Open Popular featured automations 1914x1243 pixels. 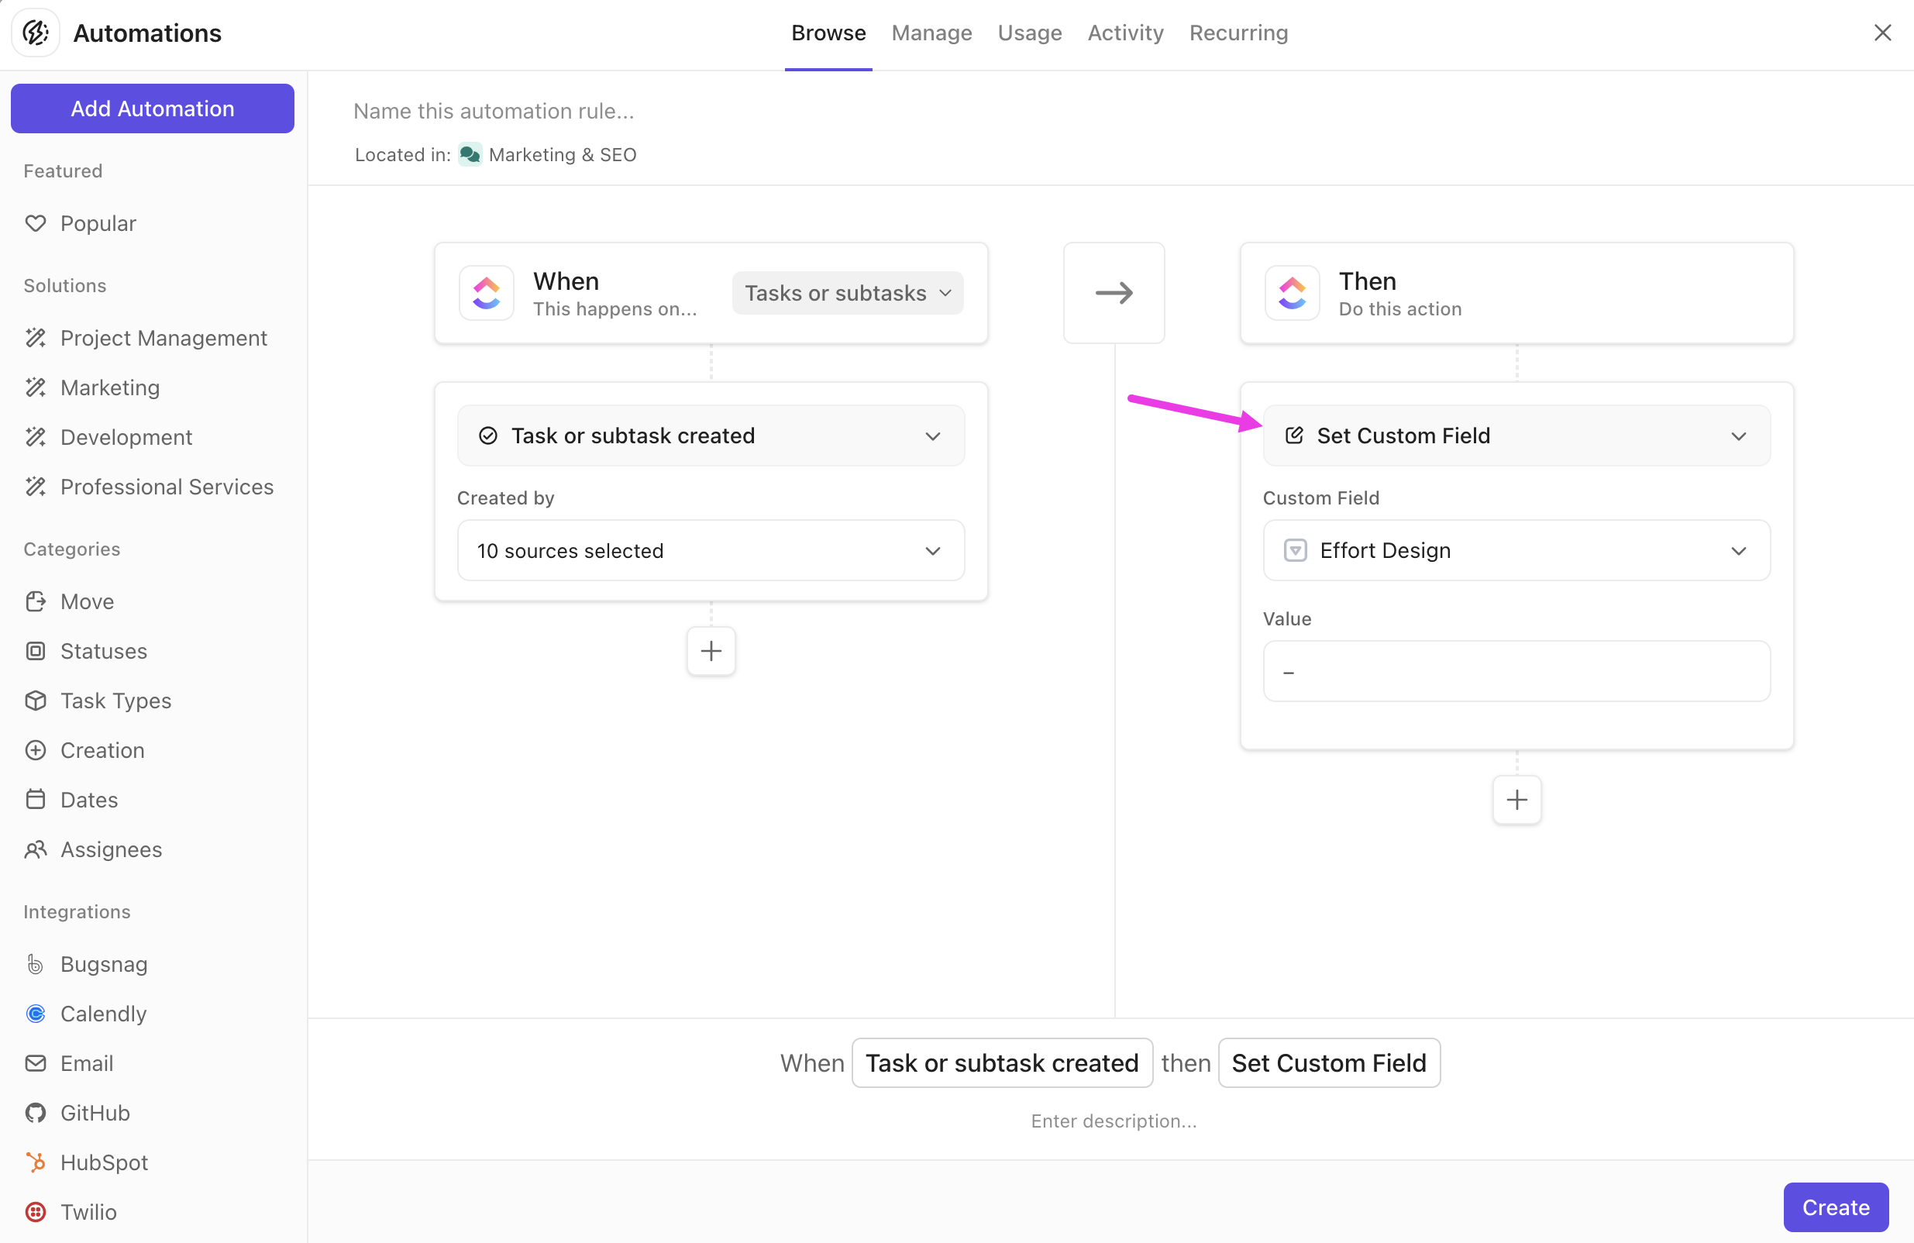pos(98,222)
